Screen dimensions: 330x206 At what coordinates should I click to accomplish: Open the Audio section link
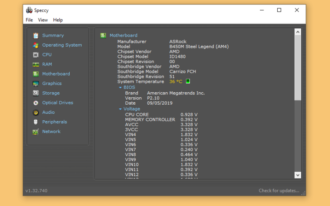click(x=48, y=112)
